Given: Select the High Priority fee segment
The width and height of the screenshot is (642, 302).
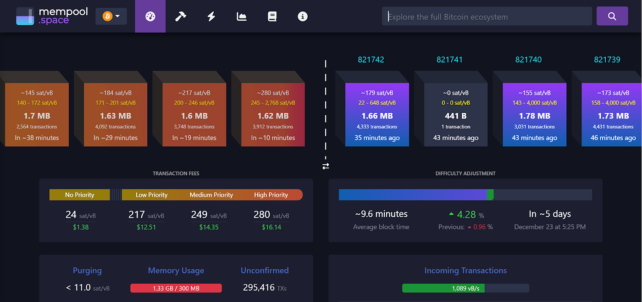Looking at the screenshot, I should pos(271,195).
